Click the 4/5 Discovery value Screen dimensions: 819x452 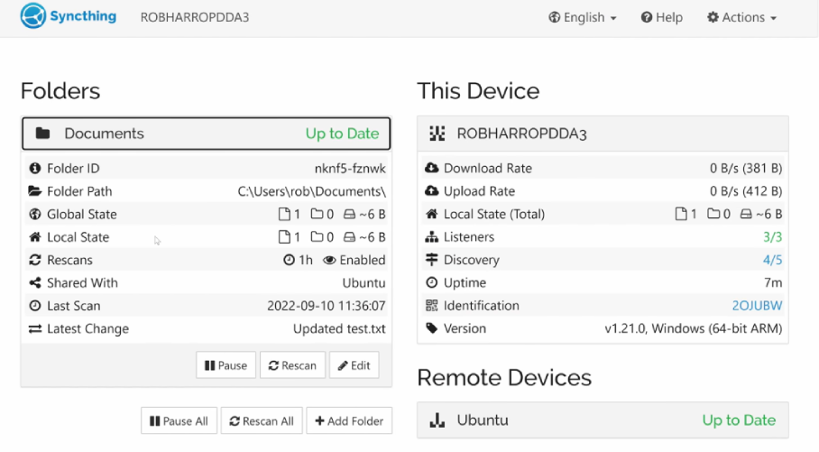pos(772,260)
